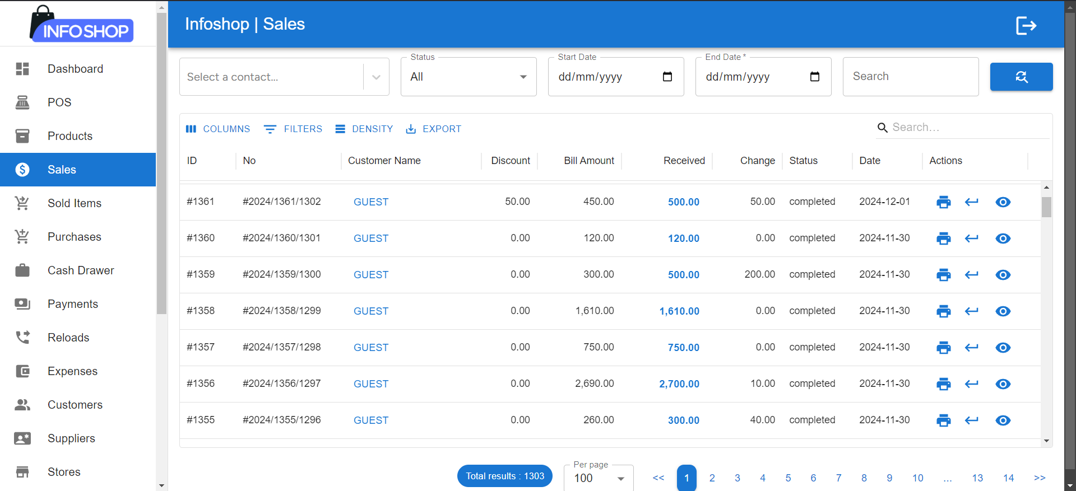This screenshot has width=1076, height=491.
Task: Print receipt for sale #1356
Action: pos(944,384)
